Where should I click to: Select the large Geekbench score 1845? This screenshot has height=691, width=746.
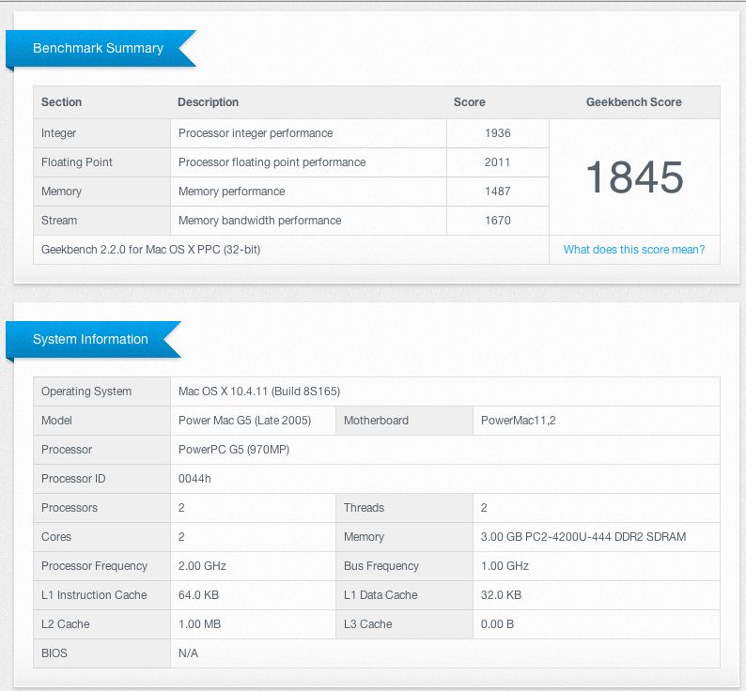[x=634, y=177]
